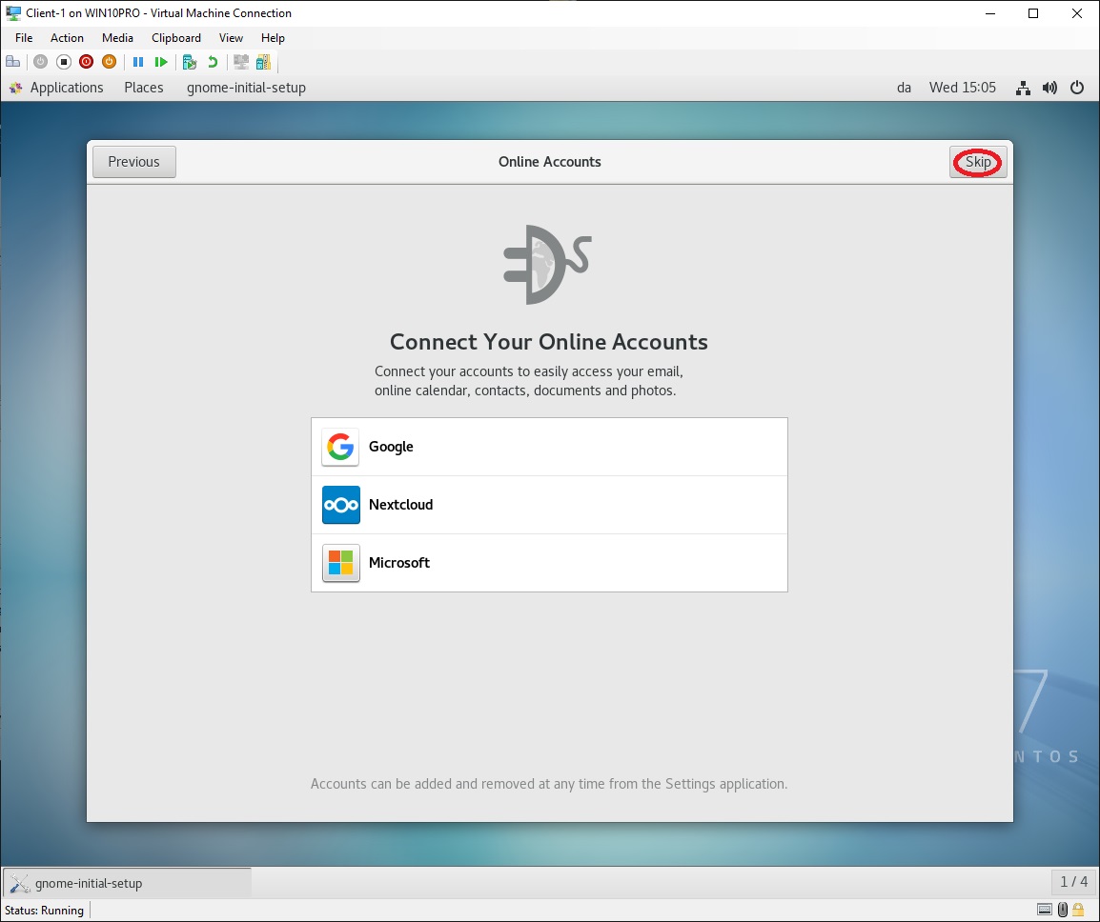This screenshot has width=1100, height=922.
Task: Minimize the Virtual Machine Connection window
Action: [x=990, y=13]
